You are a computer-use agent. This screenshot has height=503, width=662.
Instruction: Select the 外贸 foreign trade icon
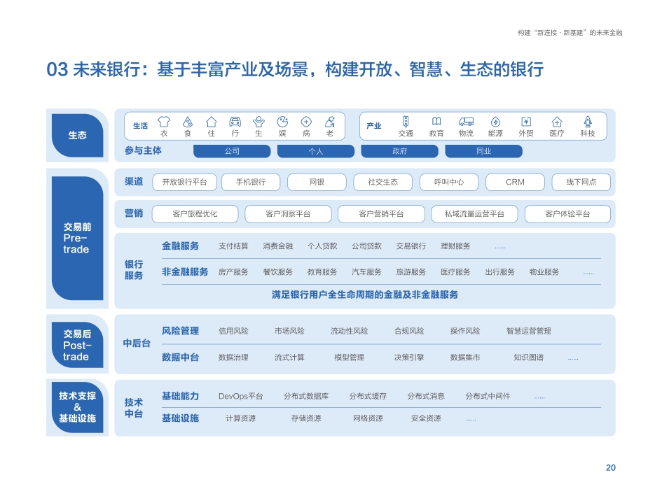525,120
